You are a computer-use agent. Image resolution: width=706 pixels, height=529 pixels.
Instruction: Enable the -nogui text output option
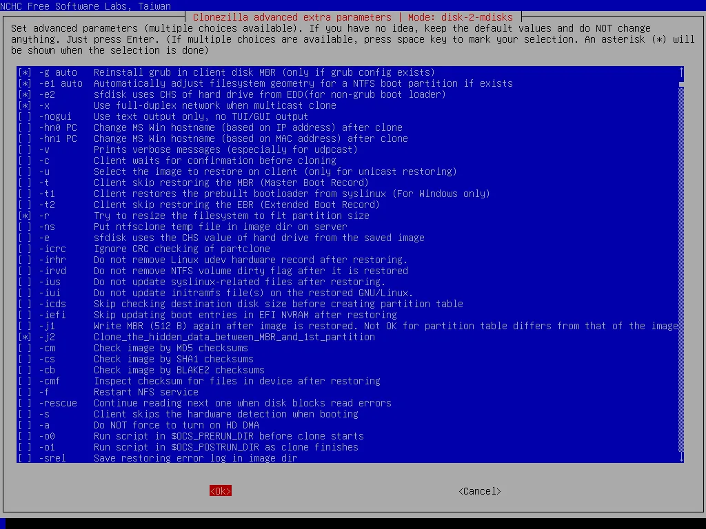point(25,116)
